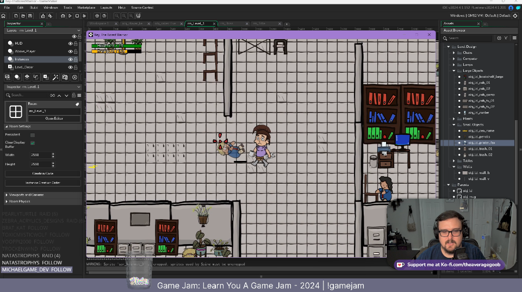Viewport: 522px width, 292px height.
Task: Toggle visibility of Instances layer
Action: tap(70, 59)
